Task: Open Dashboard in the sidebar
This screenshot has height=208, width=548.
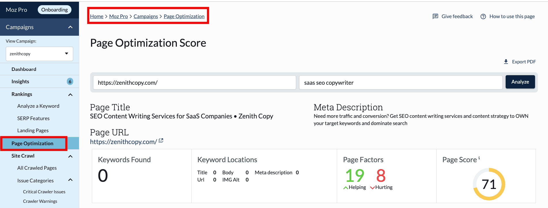Action: 24,69
